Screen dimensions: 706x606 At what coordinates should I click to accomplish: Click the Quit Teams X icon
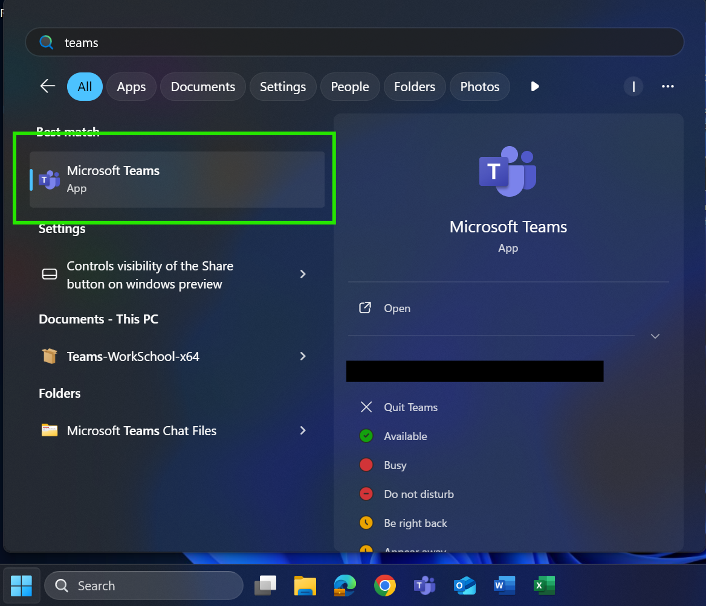click(x=366, y=407)
